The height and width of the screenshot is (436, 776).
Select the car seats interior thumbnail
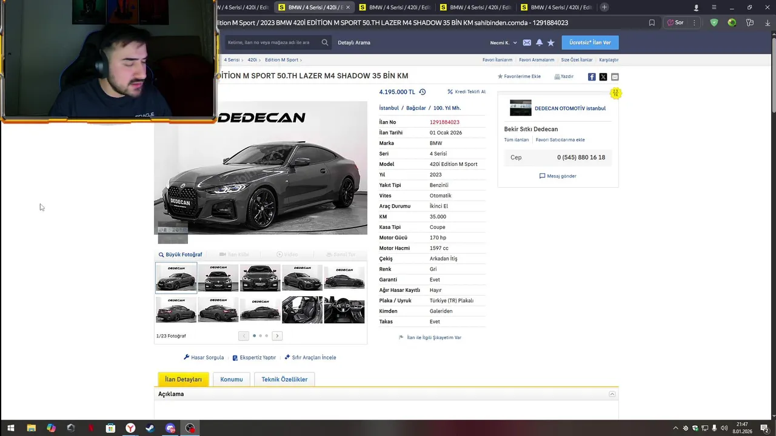(302, 310)
